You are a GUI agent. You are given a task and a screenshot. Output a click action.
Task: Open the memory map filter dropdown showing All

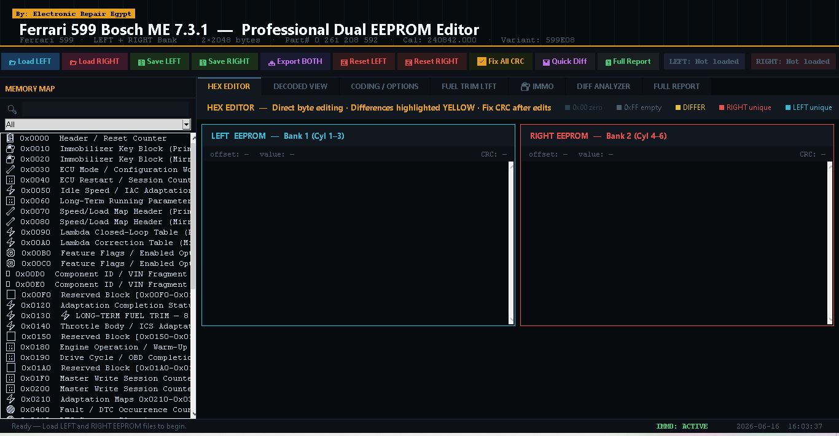pos(98,125)
